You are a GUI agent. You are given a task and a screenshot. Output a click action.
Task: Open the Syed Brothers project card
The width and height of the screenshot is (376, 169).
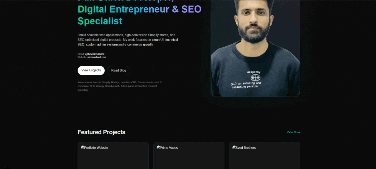click(x=265, y=156)
